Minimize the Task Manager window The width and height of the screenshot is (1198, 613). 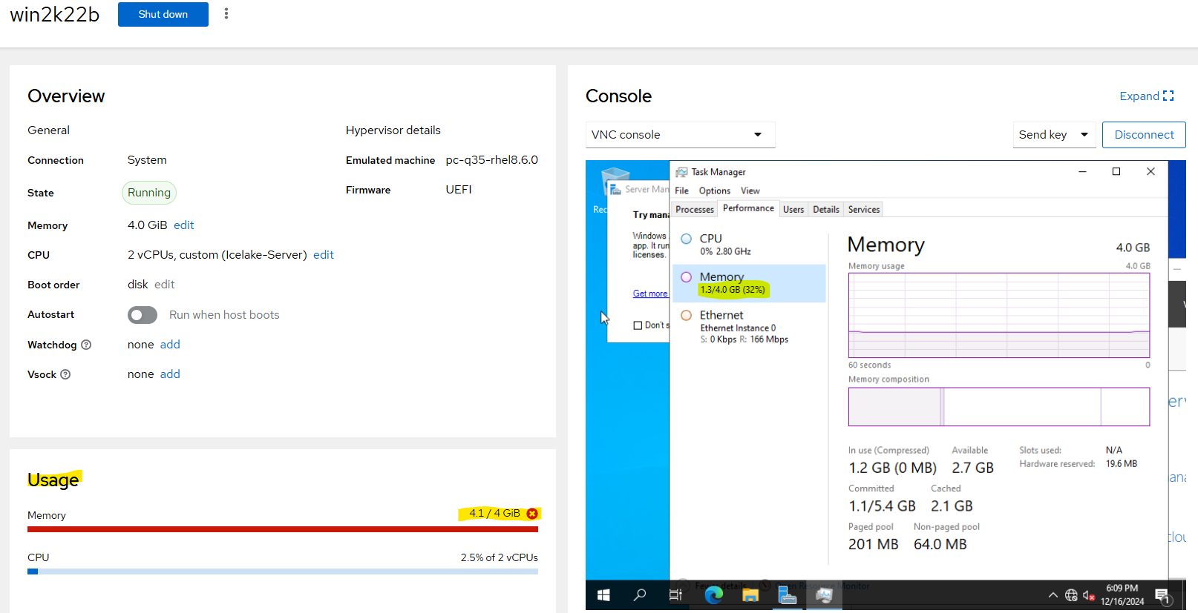pyautogui.click(x=1083, y=172)
